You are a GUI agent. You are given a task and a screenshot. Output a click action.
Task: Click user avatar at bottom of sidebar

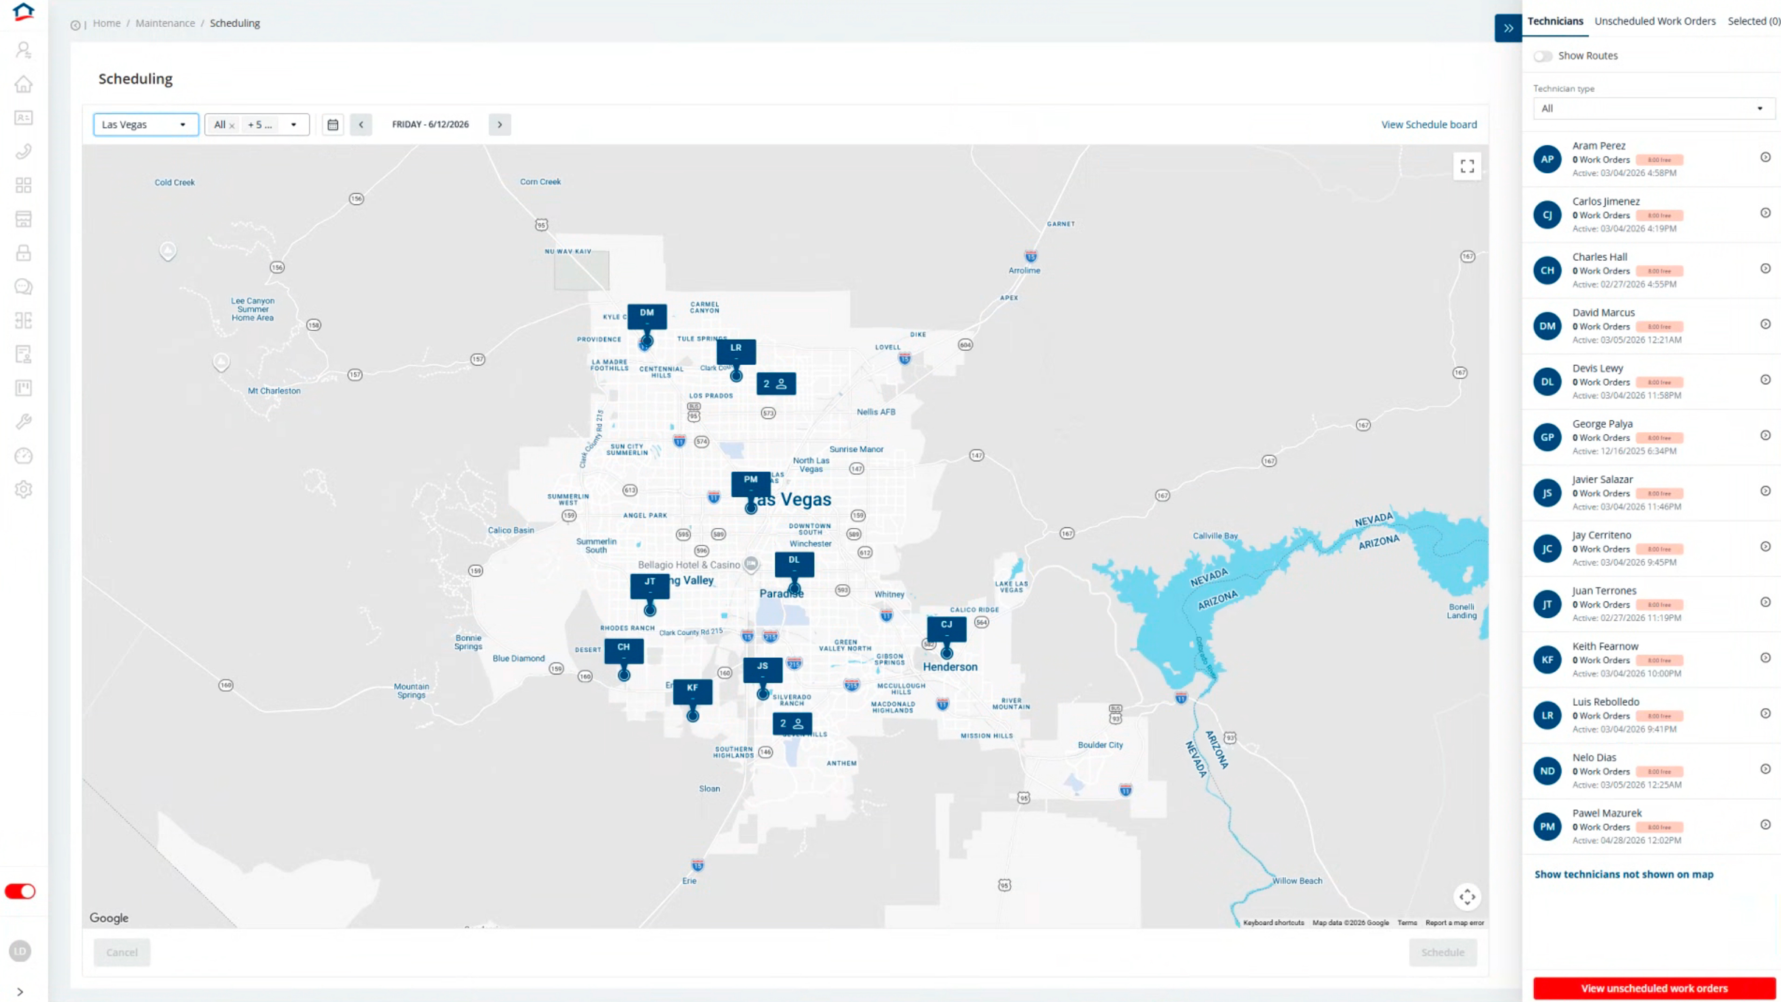click(x=20, y=951)
